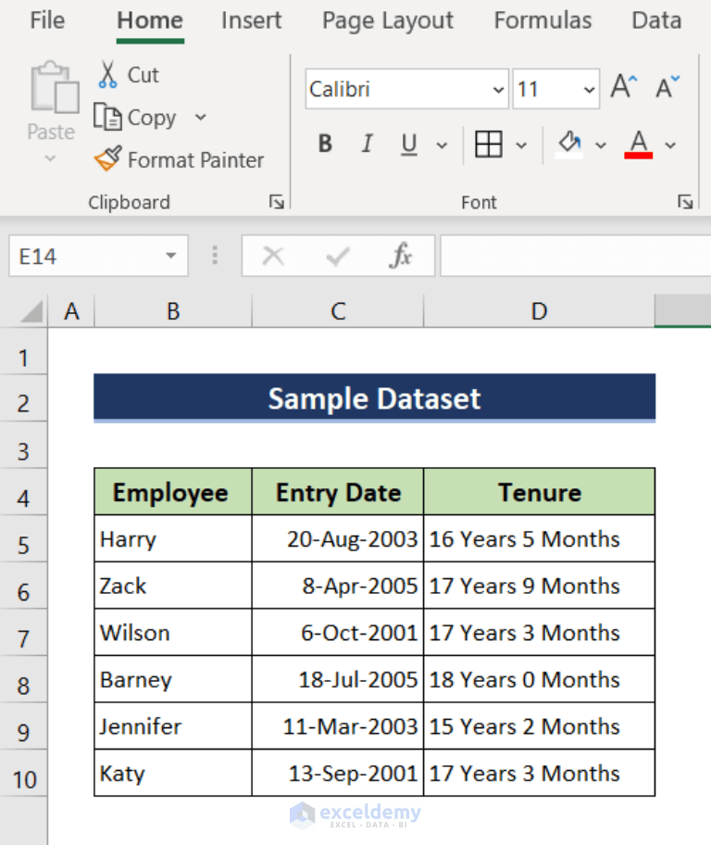Open the Formulas ribbon tab
This screenshot has height=845, width=711.
coord(543,20)
